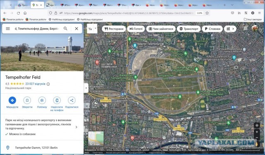Screen dimensions: 265x155
Task: Open the first Найбільш відвідувані bookmark folder
Action: pyautogui.click(x=62, y=19)
